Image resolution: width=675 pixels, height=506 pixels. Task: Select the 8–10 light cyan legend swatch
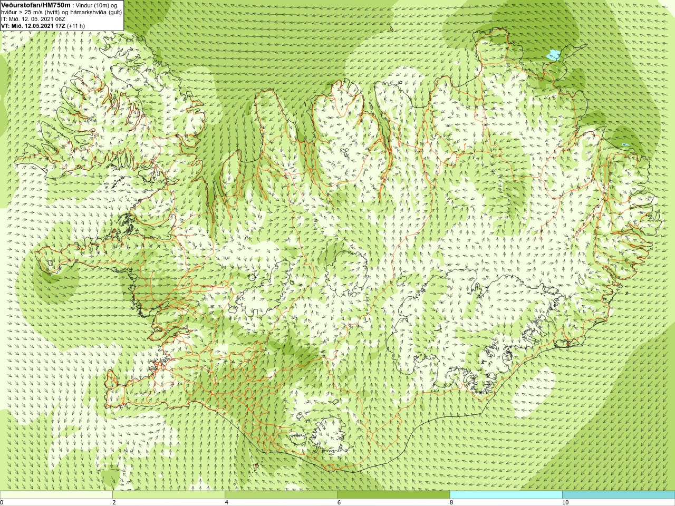[506, 495]
